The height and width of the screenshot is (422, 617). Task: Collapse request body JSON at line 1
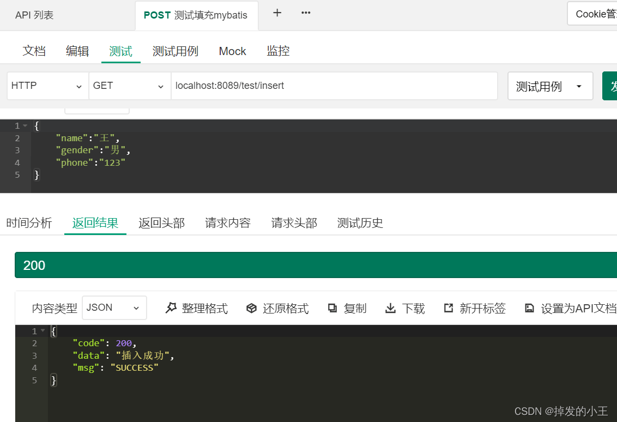click(25, 125)
